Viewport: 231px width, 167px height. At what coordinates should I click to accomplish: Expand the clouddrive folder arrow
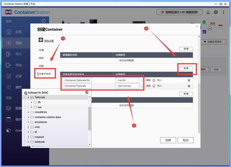[28, 112]
